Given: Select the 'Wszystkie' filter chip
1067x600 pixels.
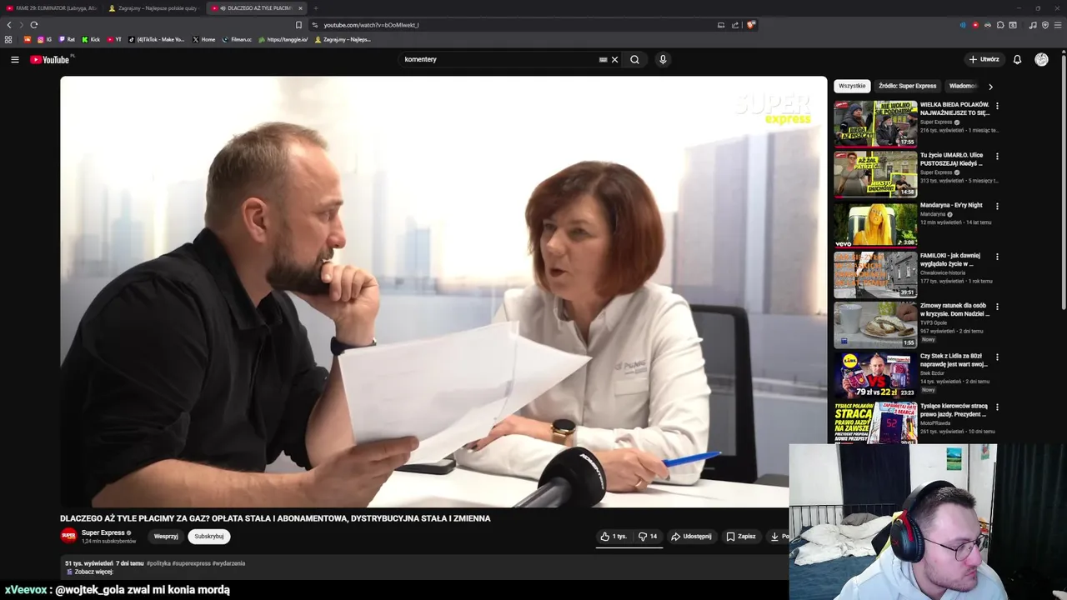Looking at the screenshot, I should point(852,86).
